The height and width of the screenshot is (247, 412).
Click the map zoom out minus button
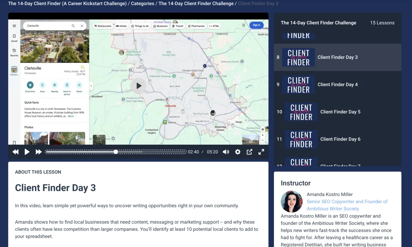(x=263, y=140)
